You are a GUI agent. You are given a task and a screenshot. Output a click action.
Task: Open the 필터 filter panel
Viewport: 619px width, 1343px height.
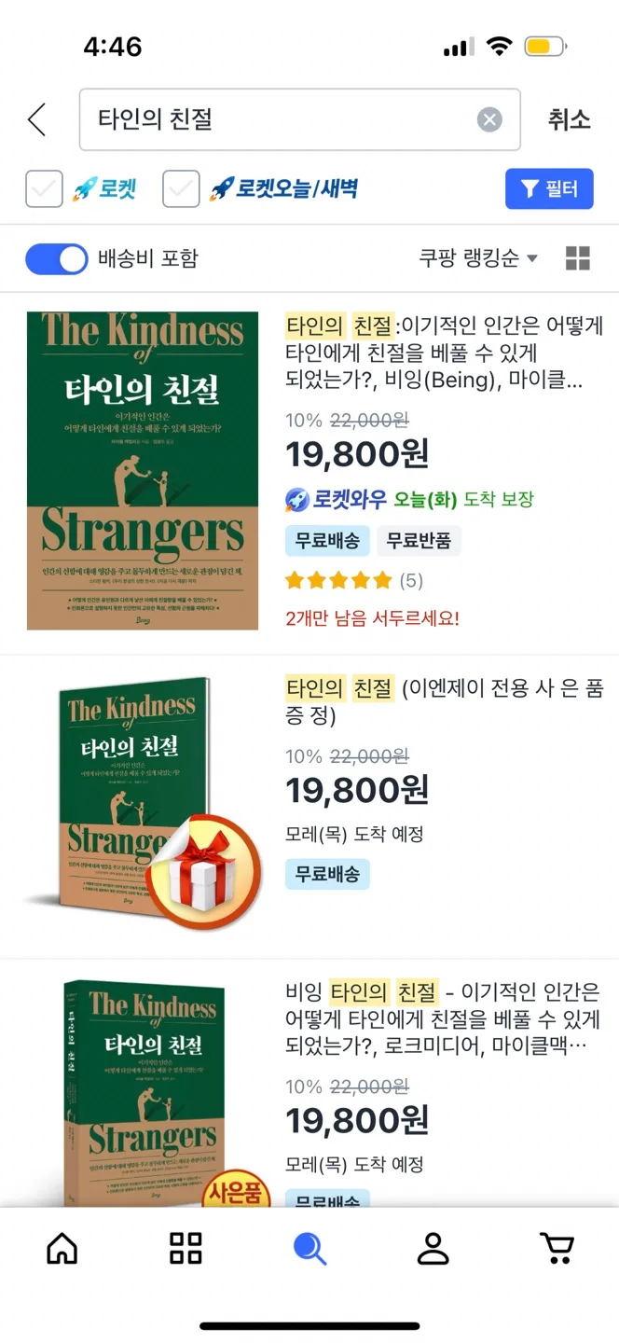coord(549,189)
